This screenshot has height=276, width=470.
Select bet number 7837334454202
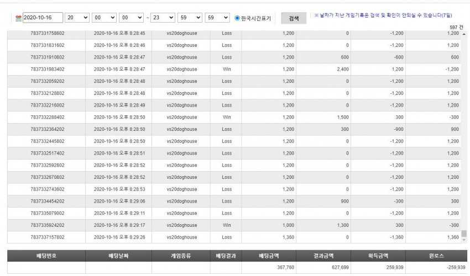(x=48, y=201)
